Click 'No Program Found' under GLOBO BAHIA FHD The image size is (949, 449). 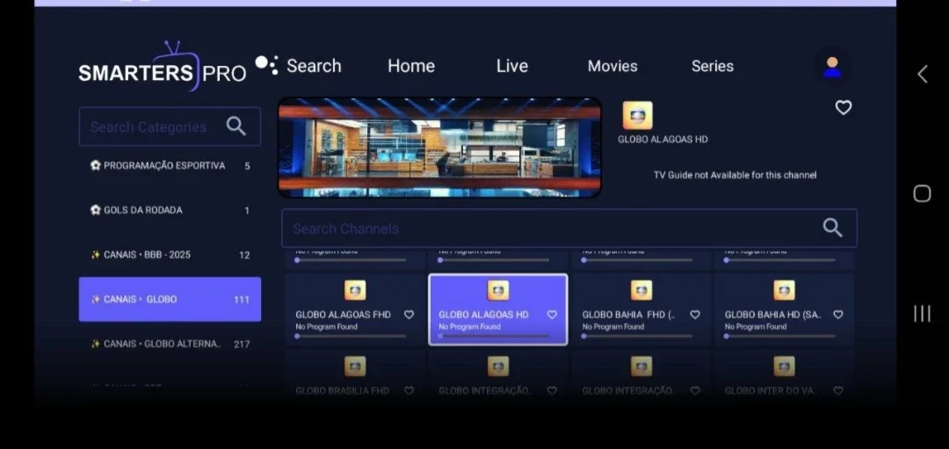pos(612,327)
